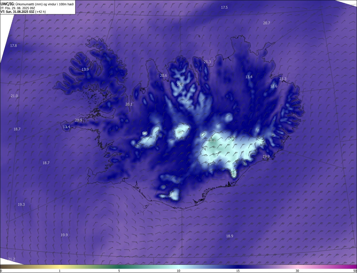The image size is (357, 273).
Task: Click the 21.0 map value
Action: tap(14, 96)
